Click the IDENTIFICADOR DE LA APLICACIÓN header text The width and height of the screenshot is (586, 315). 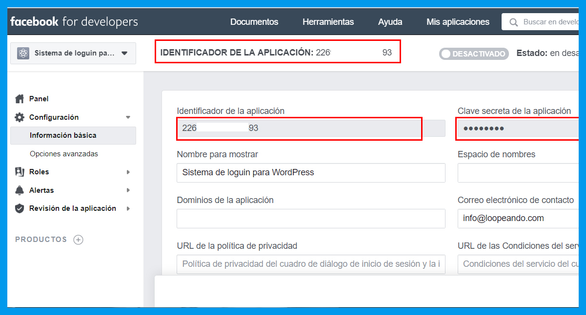237,53
